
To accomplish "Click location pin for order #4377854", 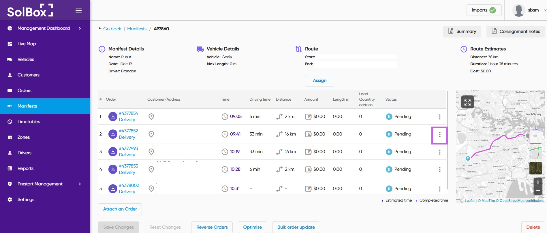I will 151,116.
